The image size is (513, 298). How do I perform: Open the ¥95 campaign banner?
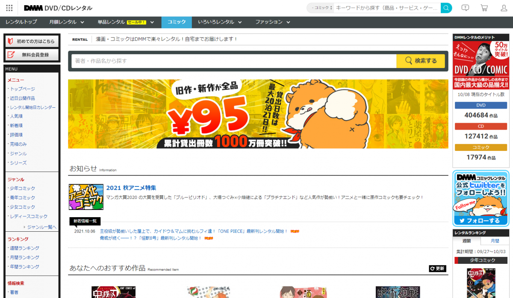point(258,114)
